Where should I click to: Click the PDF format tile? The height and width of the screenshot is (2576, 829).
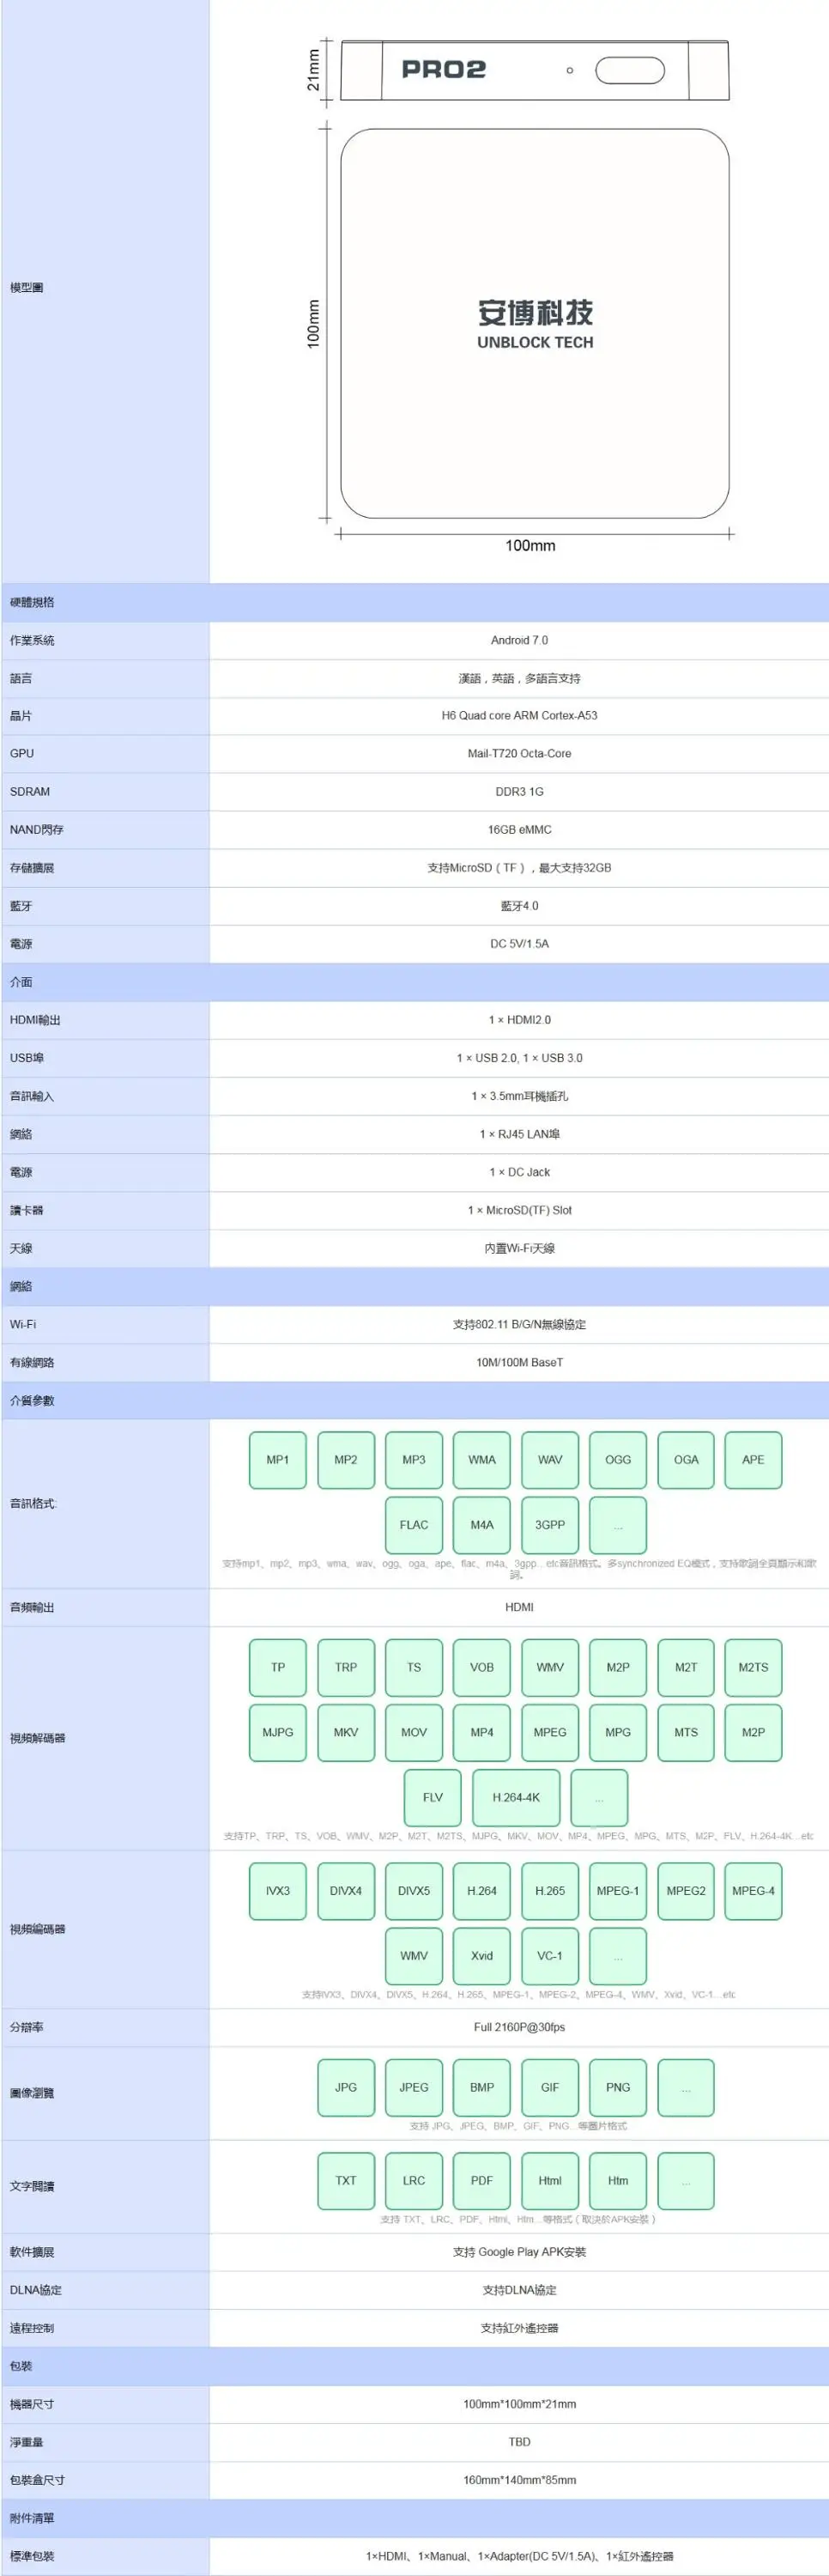click(x=481, y=2180)
